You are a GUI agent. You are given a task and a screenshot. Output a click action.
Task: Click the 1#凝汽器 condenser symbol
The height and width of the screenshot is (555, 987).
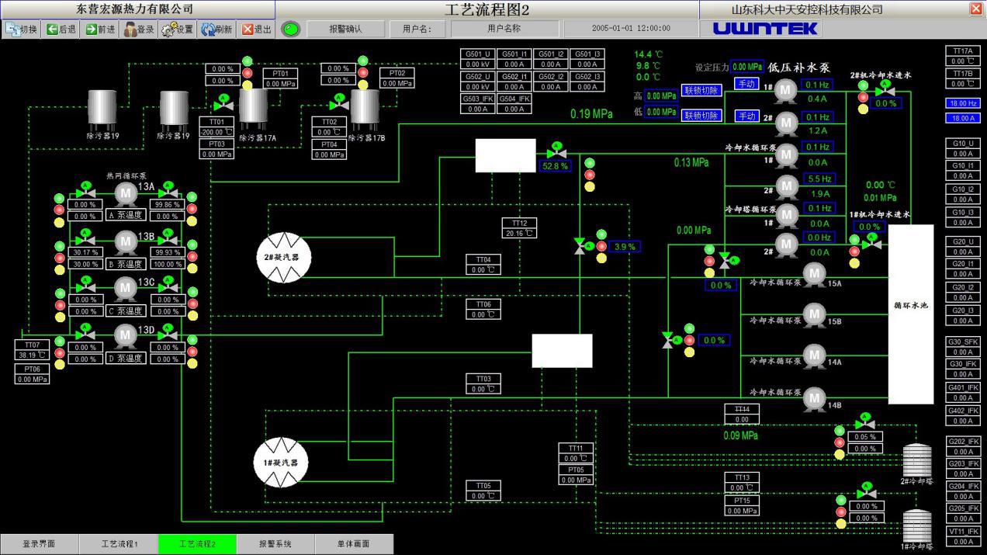point(282,463)
